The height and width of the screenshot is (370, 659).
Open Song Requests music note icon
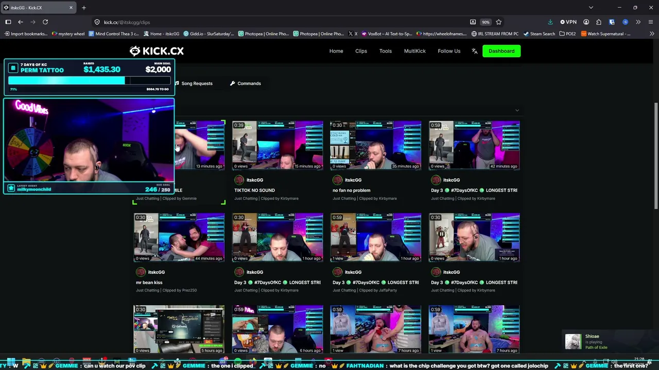click(x=177, y=83)
